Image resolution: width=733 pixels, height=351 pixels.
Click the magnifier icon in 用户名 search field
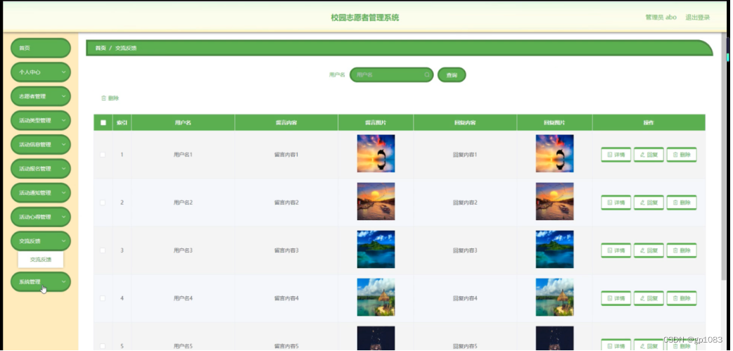point(427,75)
